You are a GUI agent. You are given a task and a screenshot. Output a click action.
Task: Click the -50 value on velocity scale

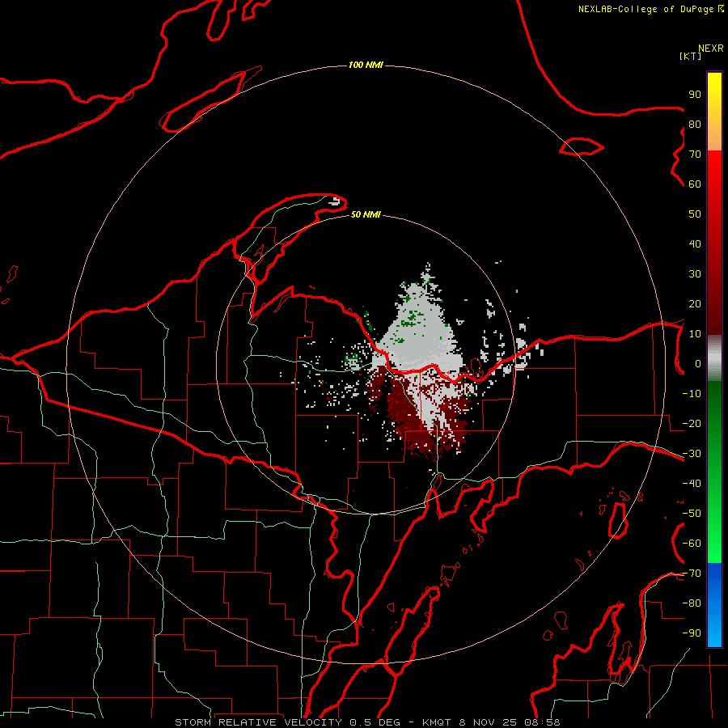click(692, 514)
